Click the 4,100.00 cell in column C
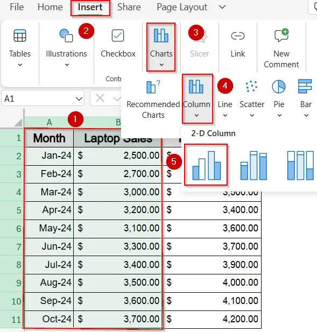The height and width of the screenshot is (332, 317). pos(212,301)
